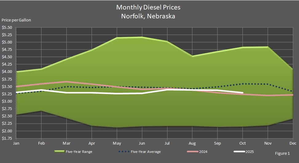Click the end of the white 2025 line at Oct
This screenshot has height=163, width=299.
coord(243,93)
